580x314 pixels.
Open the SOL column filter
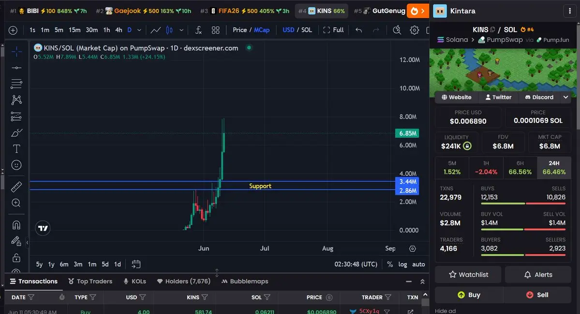click(x=267, y=297)
